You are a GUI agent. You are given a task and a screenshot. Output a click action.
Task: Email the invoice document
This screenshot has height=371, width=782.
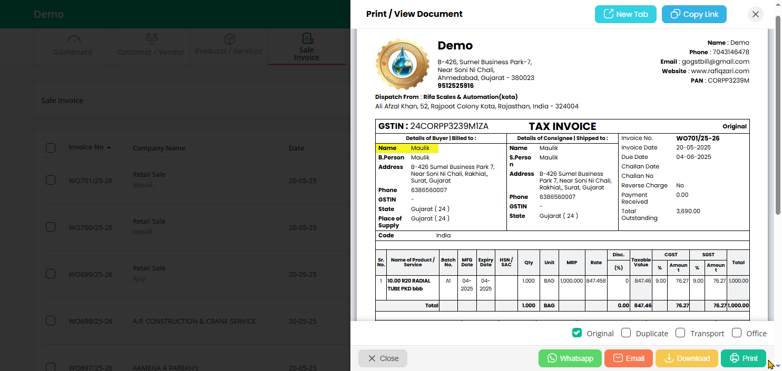pos(628,358)
